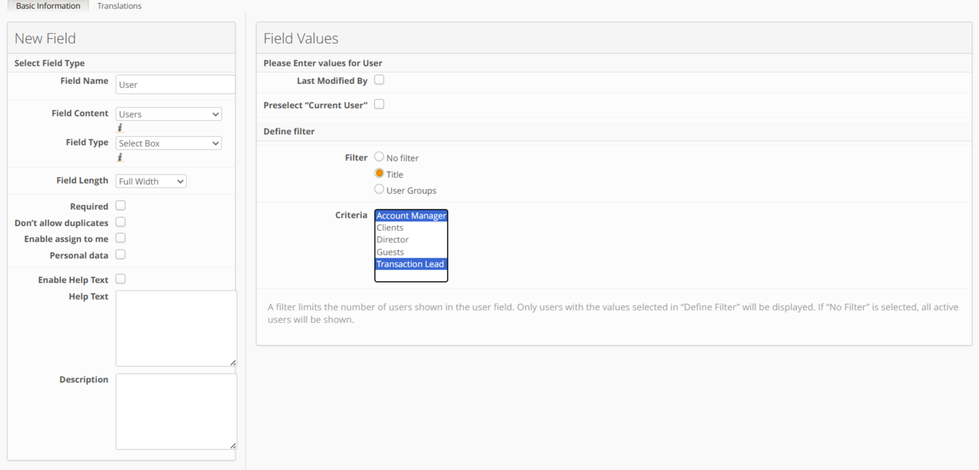Image resolution: width=979 pixels, height=470 pixels.
Task: Click the Description textarea resize handle
Action: [x=233, y=446]
